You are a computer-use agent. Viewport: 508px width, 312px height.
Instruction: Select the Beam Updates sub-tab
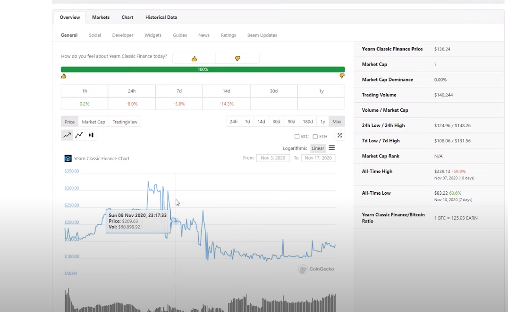(262, 35)
